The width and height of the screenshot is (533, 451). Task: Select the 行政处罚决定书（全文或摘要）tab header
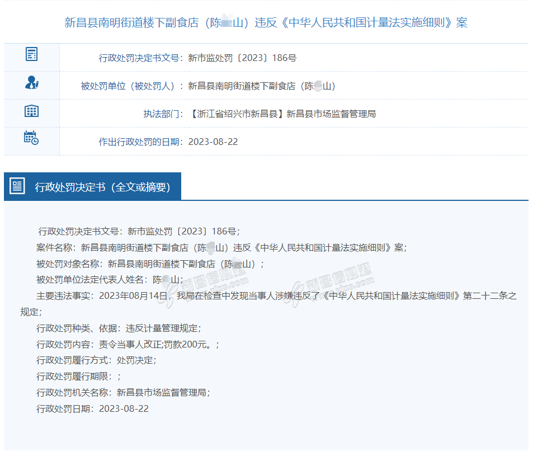(x=102, y=187)
